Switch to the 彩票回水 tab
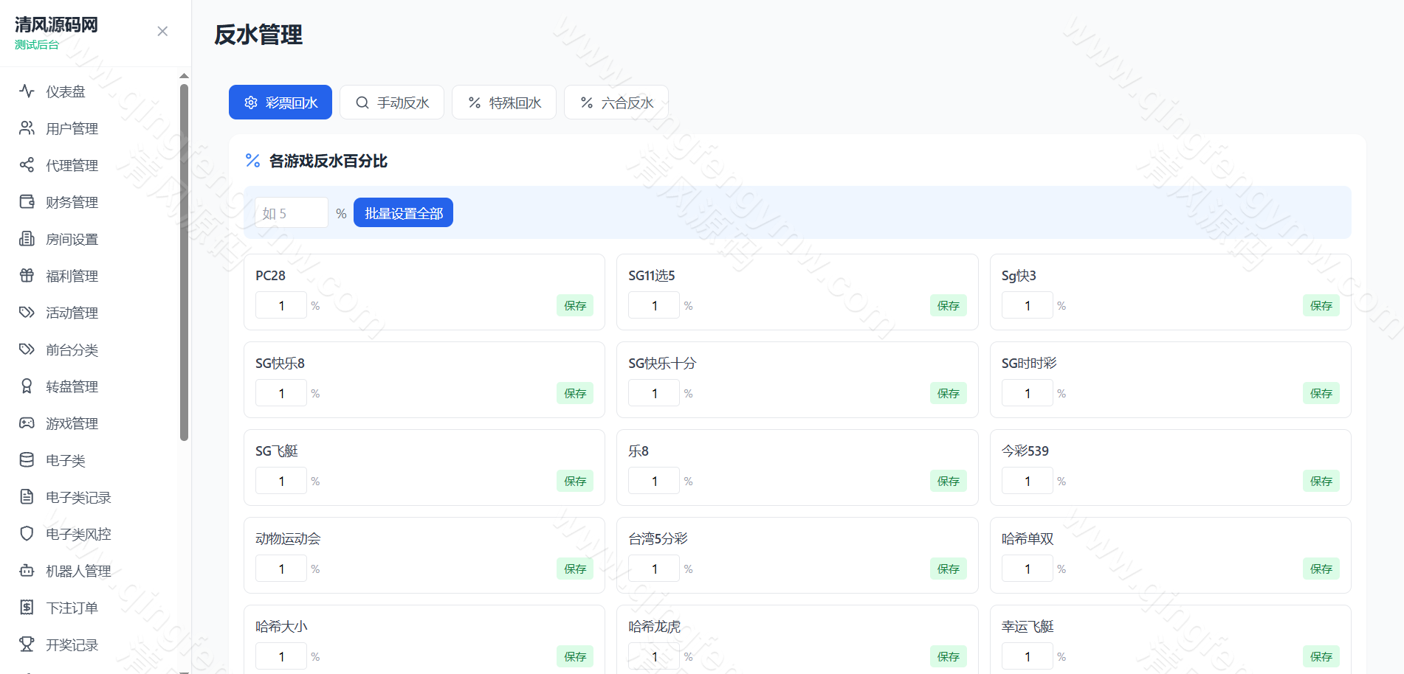The height and width of the screenshot is (674, 1404). click(x=281, y=103)
